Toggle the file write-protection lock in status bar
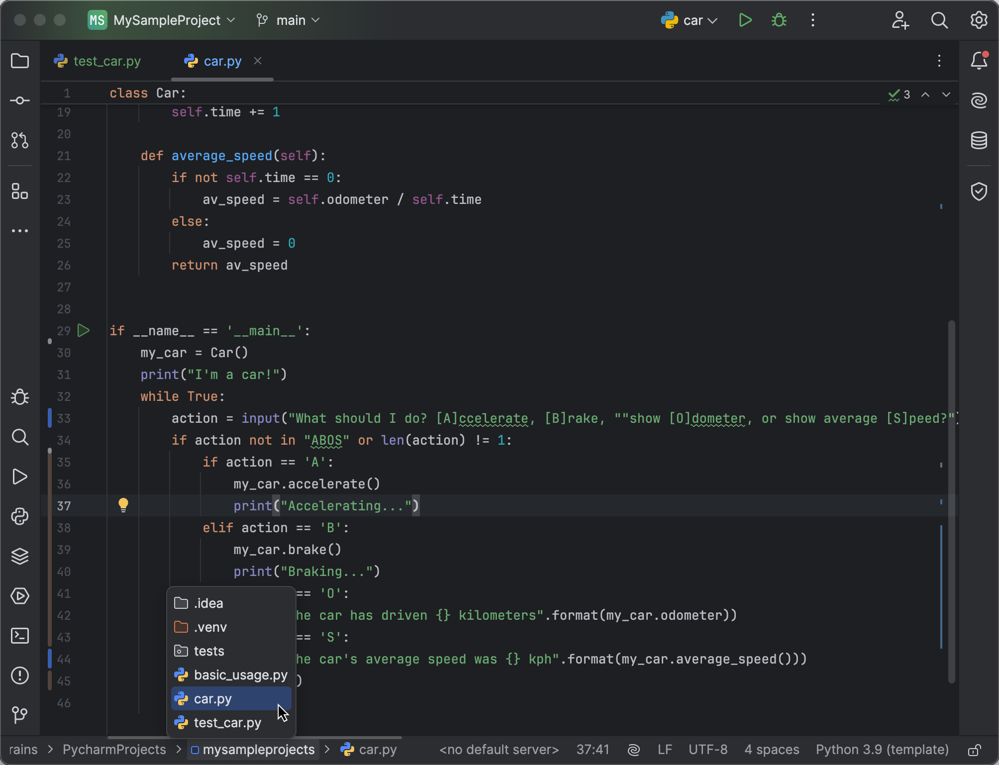 975,750
